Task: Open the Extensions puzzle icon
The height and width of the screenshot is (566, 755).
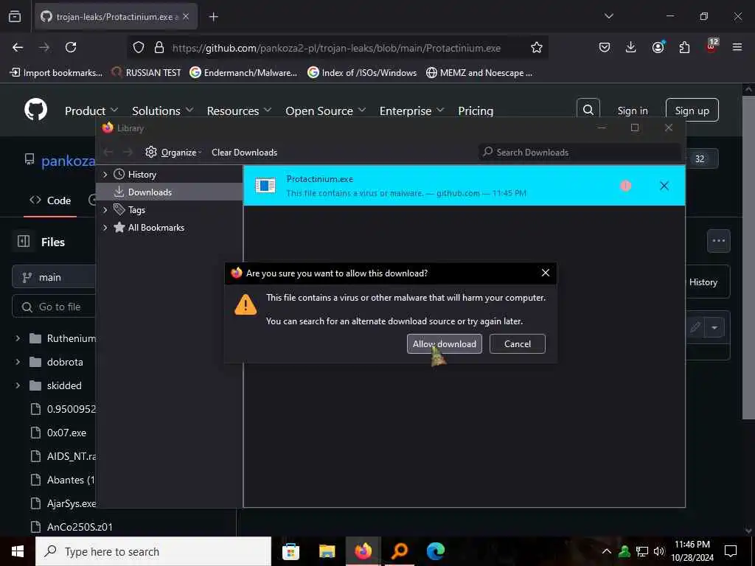Action: (x=684, y=47)
